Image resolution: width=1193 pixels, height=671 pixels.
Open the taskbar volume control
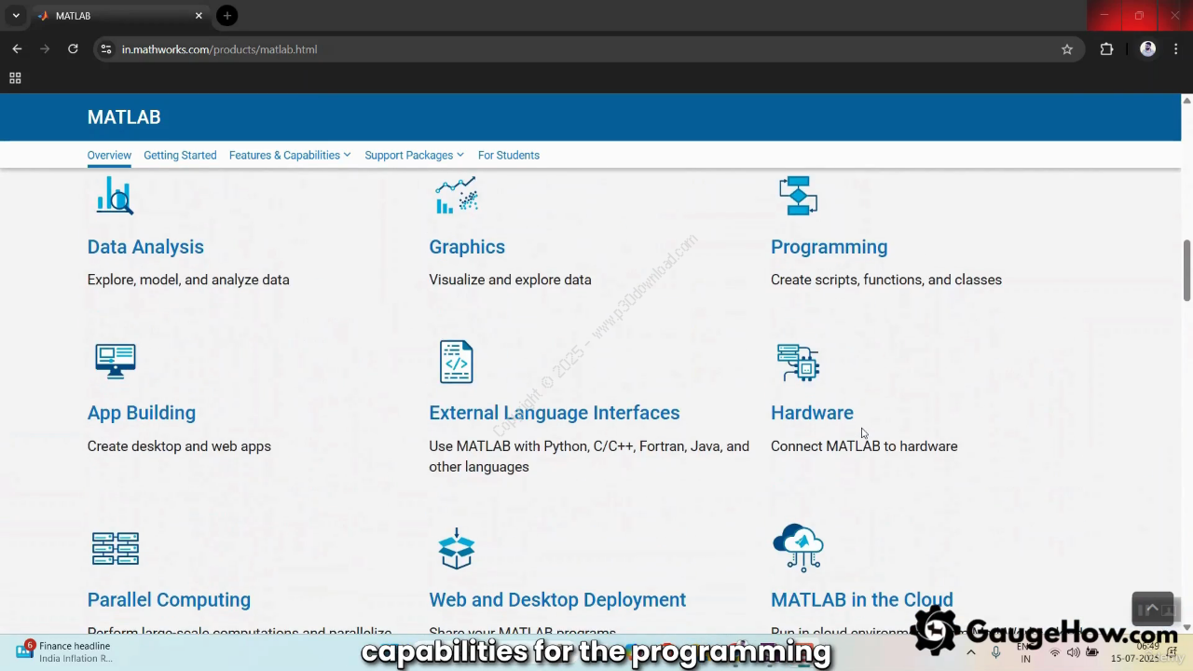pos(1073,652)
